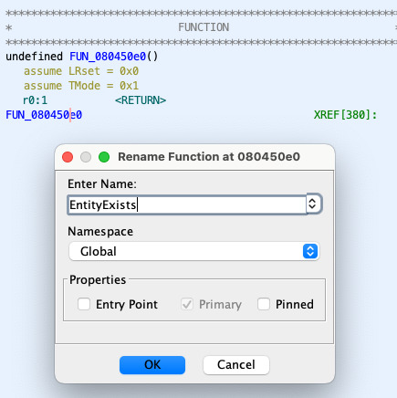Toggle the Pinned checkbox
The image size is (397, 398).
264,304
